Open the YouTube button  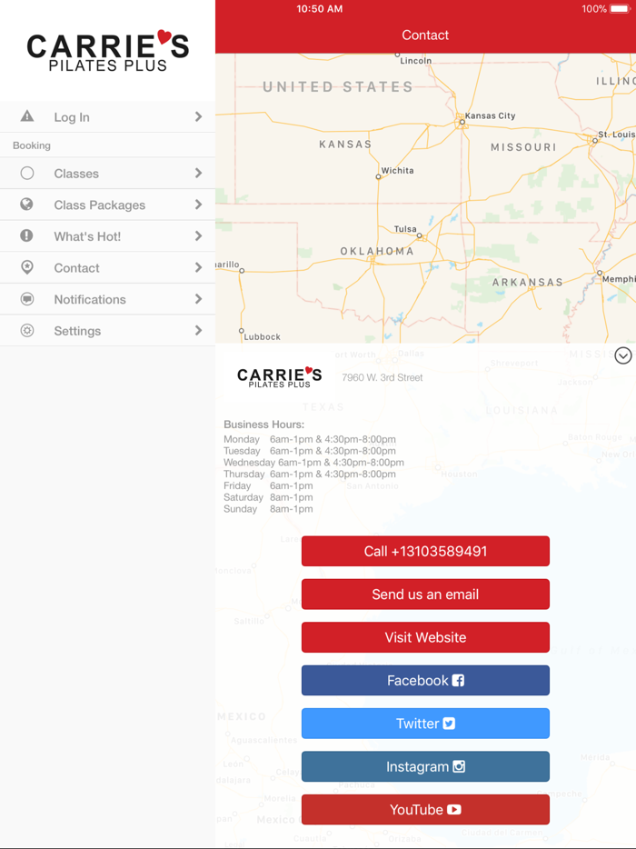[x=425, y=810]
